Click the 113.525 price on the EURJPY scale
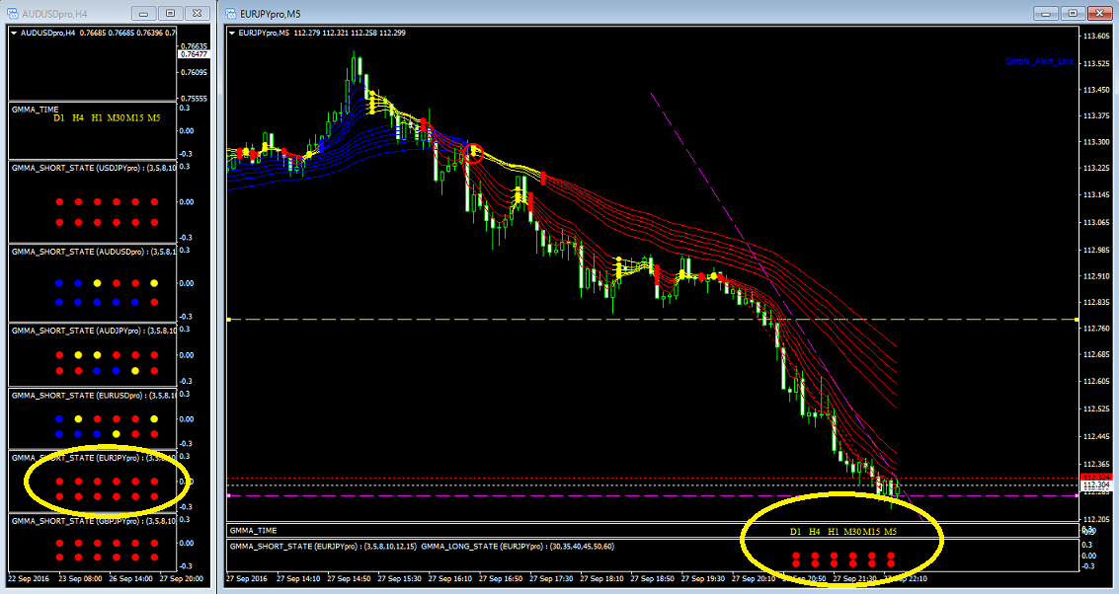Screen dimensions: 1119x594 coord(1097,63)
